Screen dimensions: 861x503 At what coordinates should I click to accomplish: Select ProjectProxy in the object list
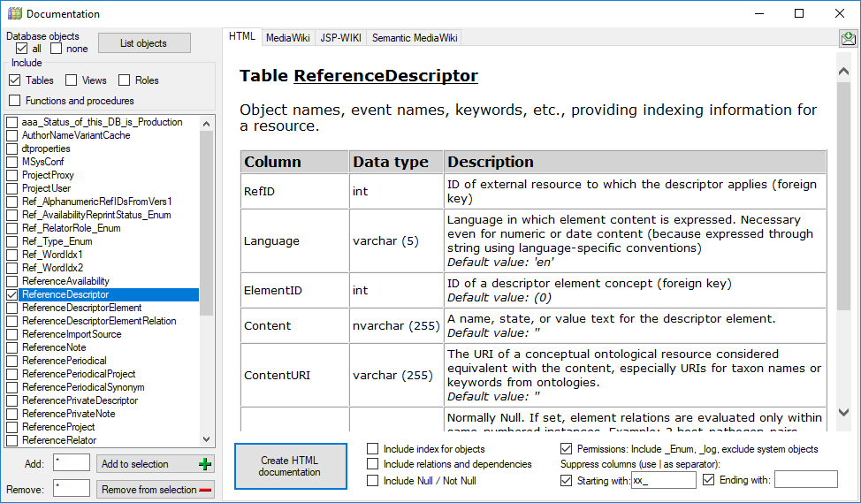pyautogui.click(x=48, y=175)
